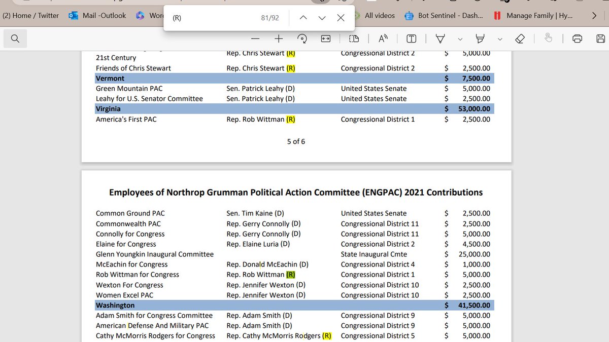This screenshot has height=342, width=609.
Task: Zoom in with the plus icon
Action: coord(279,39)
